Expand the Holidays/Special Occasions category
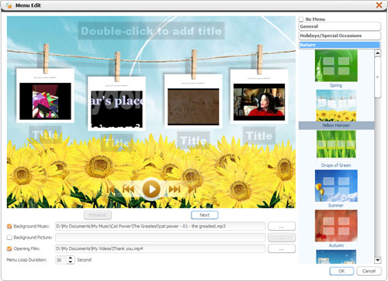Viewport: 388px width, 281px height. point(340,36)
